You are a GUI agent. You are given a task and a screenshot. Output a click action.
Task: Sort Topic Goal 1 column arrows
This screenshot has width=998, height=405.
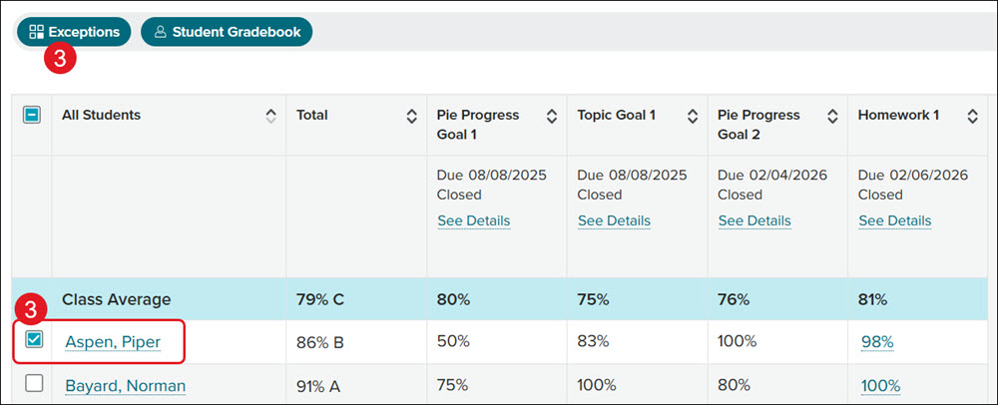coord(692,116)
